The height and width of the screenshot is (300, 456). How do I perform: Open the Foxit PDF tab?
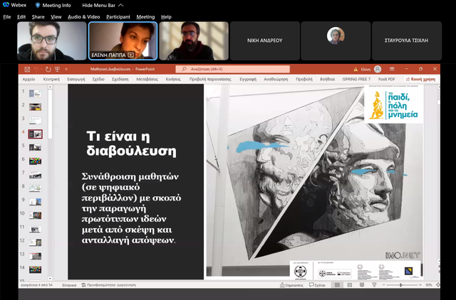(x=386, y=79)
